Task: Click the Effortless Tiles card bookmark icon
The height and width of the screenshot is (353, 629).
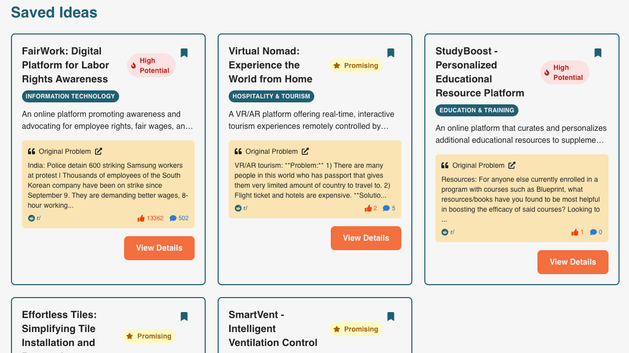Action: pos(184,317)
